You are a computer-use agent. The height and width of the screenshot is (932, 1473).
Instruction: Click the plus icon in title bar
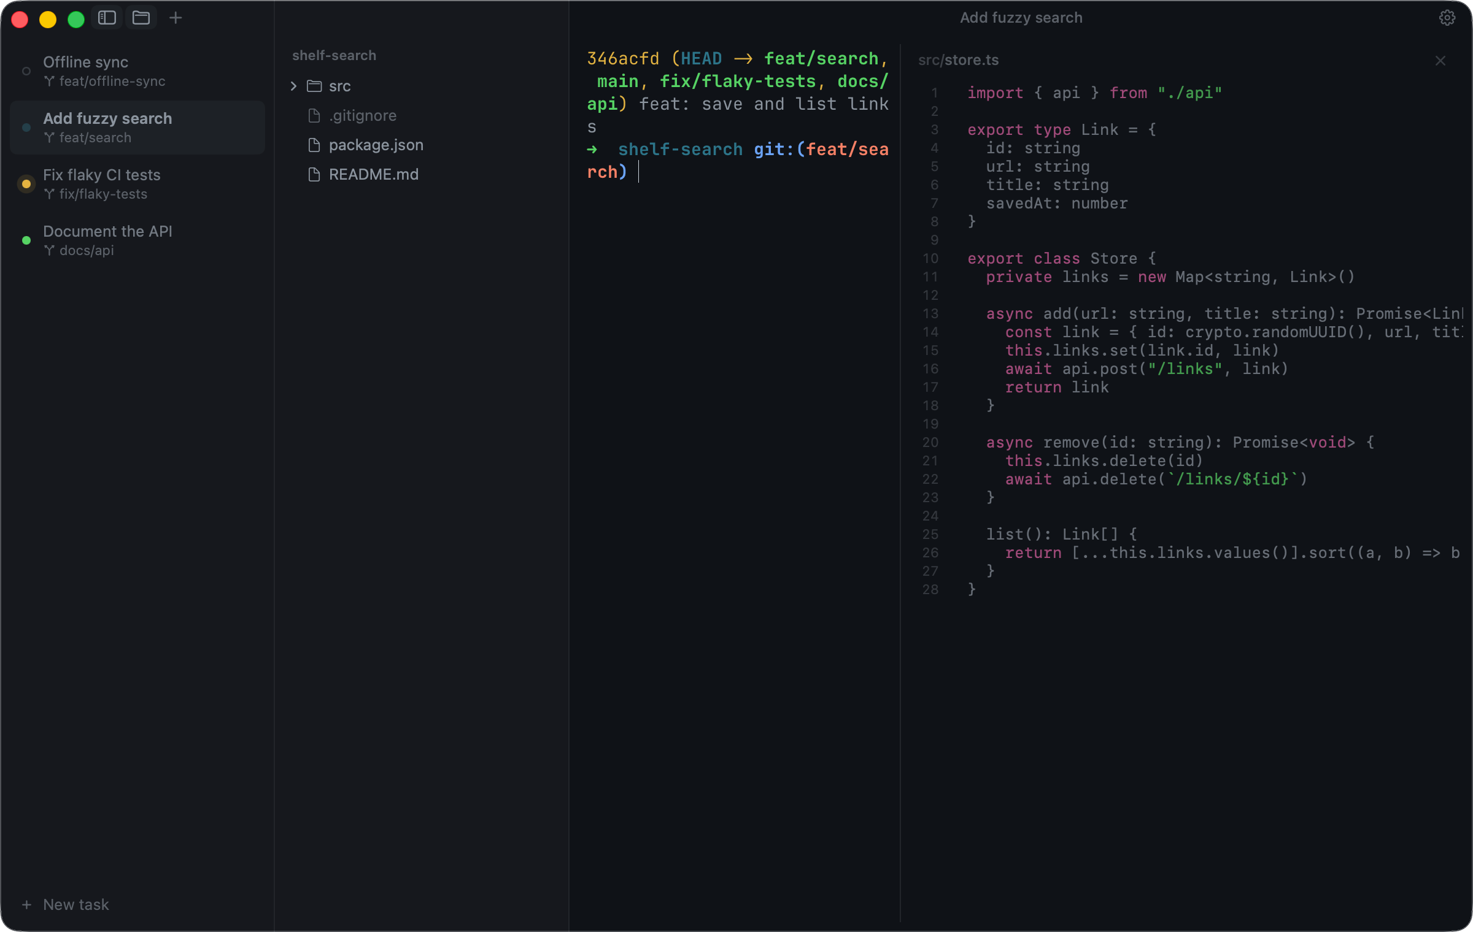click(176, 18)
